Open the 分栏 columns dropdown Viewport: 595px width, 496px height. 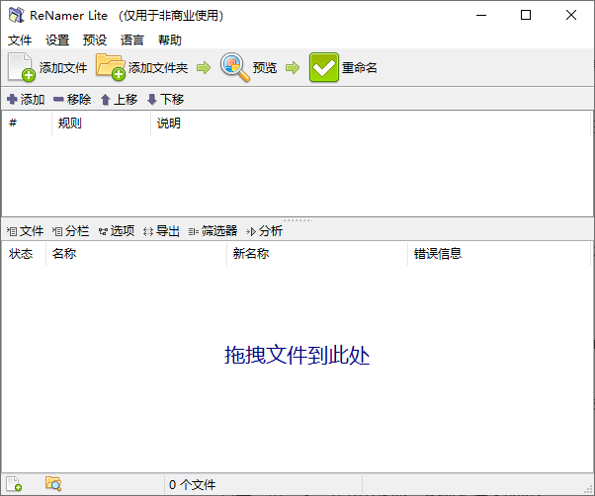(x=70, y=231)
